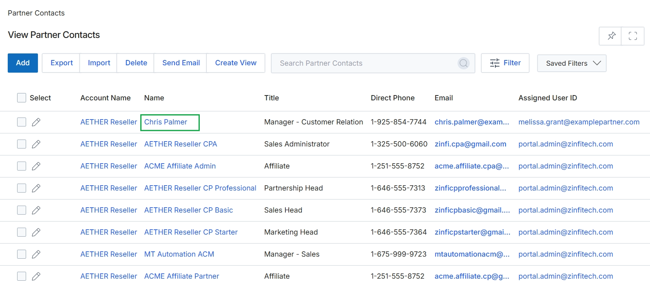Click phone number 1-925-854-7744
This screenshot has width=650, height=286.
(398, 122)
